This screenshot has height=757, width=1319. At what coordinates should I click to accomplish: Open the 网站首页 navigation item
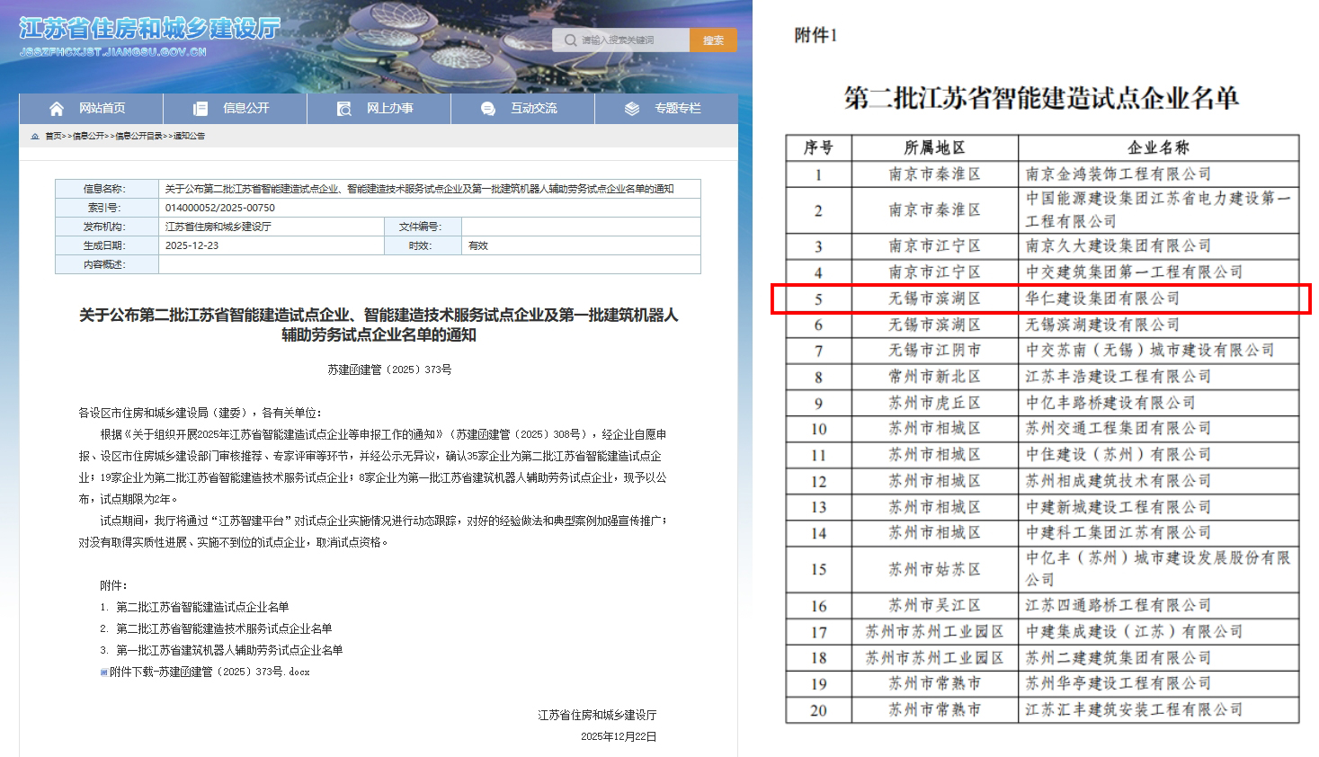click(102, 109)
